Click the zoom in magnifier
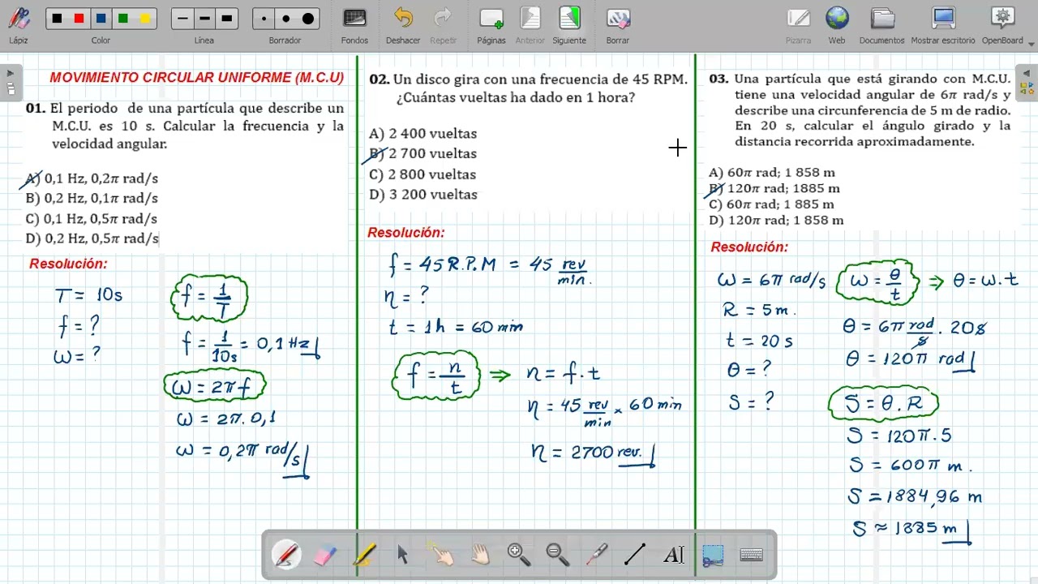1038x584 pixels. [x=519, y=555]
